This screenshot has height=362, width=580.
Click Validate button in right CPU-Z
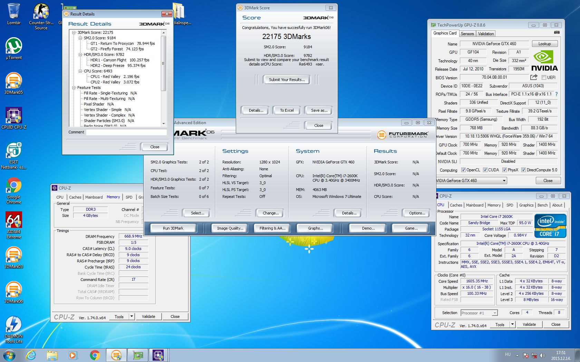coord(529,324)
